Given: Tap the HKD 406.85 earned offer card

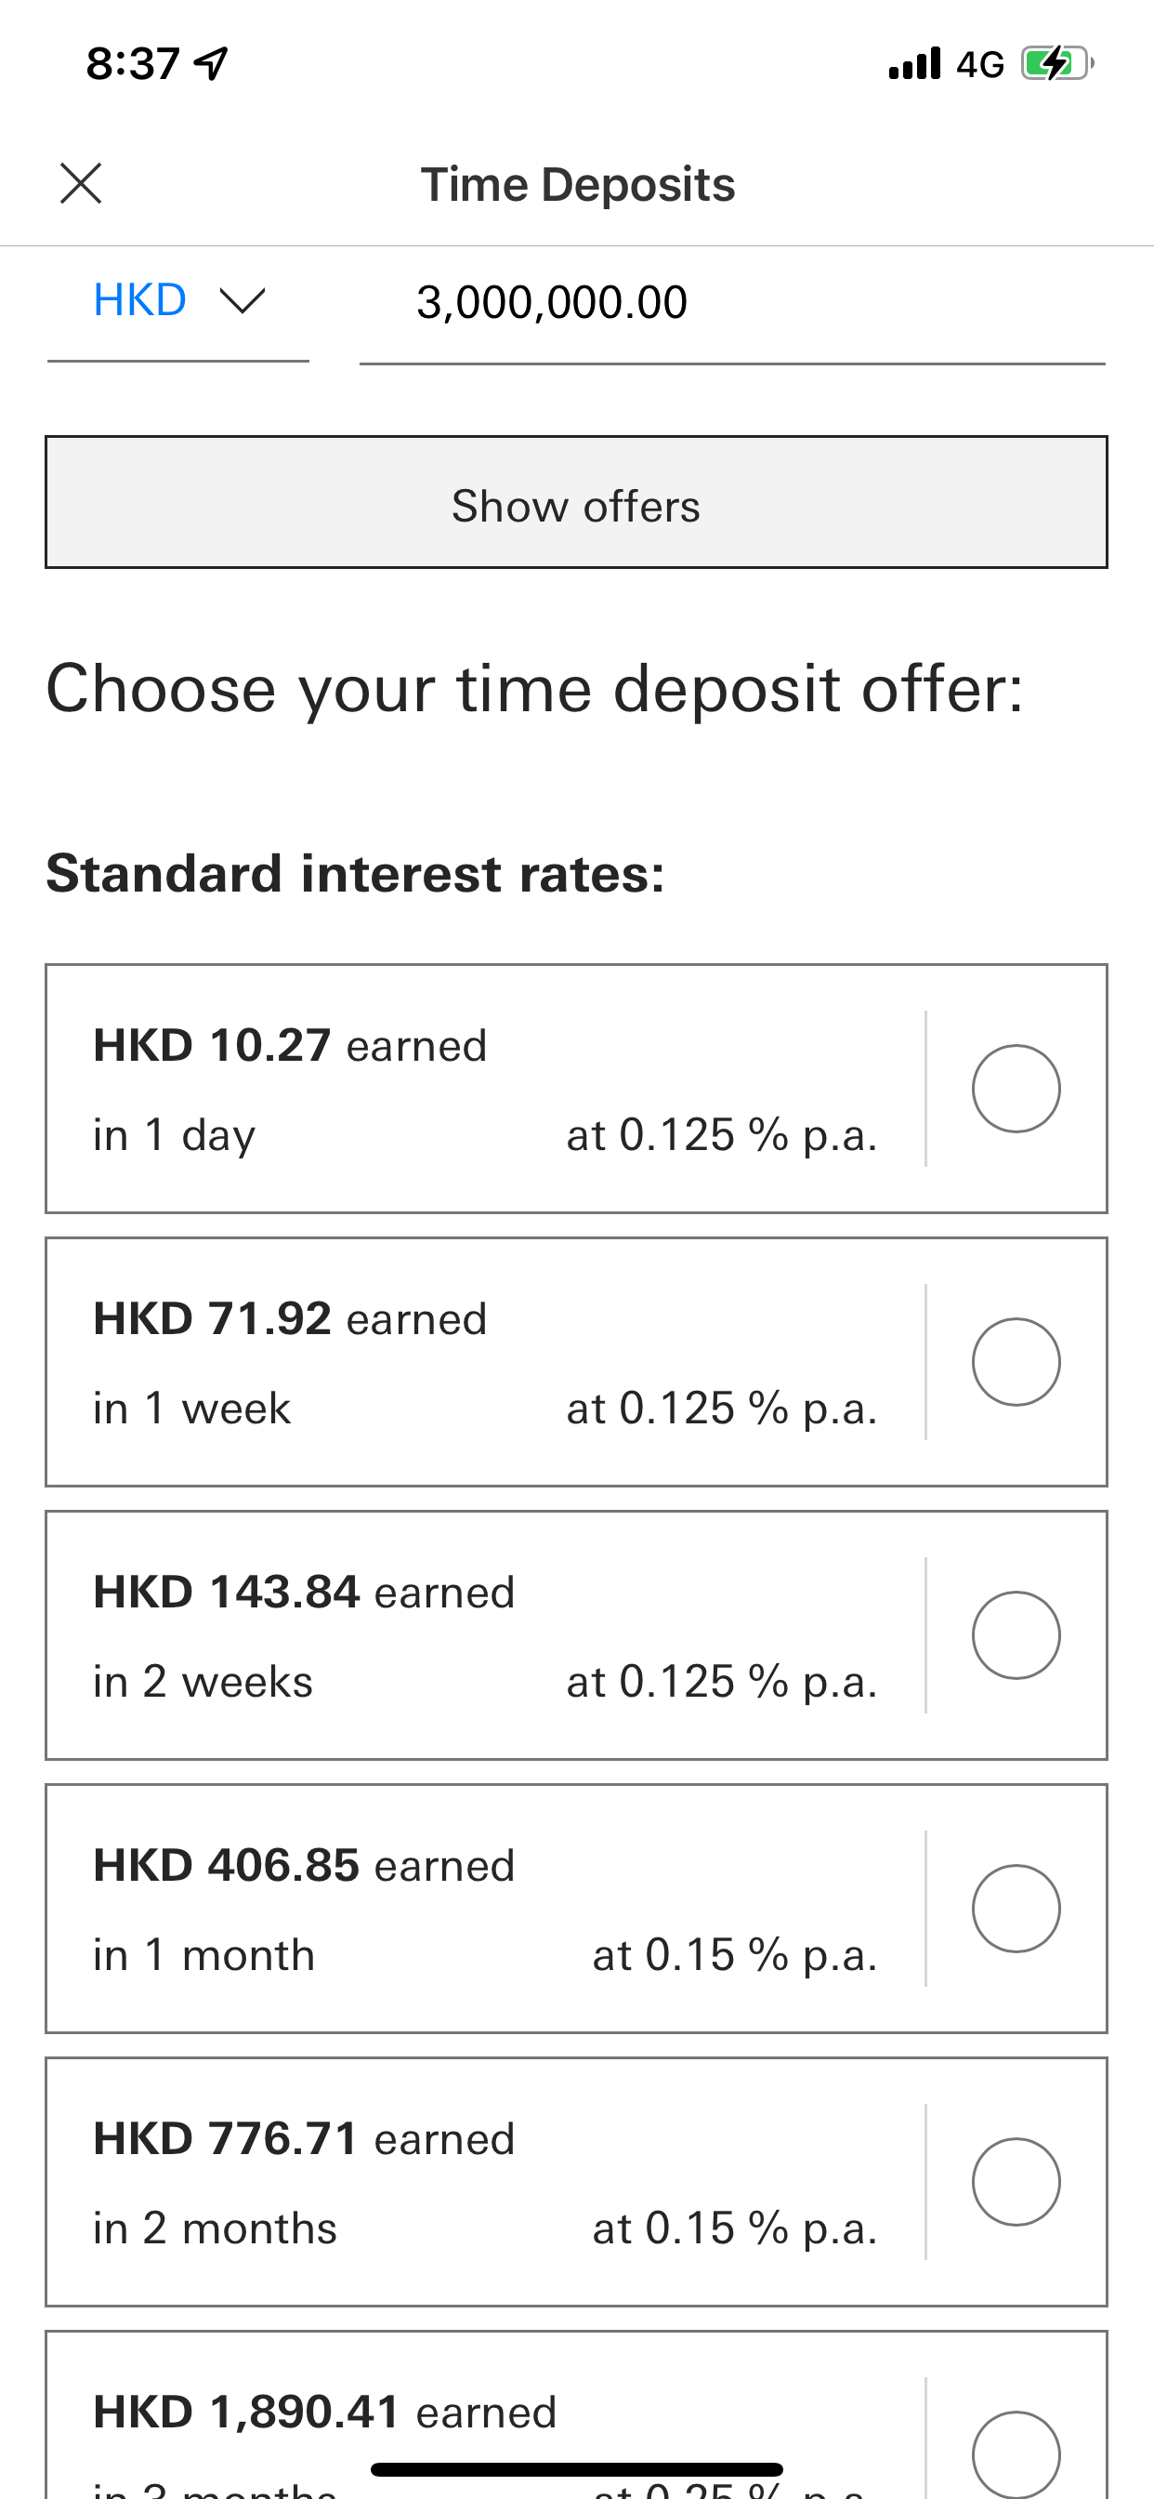Looking at the screenshot, I should tap(485, 1909).
